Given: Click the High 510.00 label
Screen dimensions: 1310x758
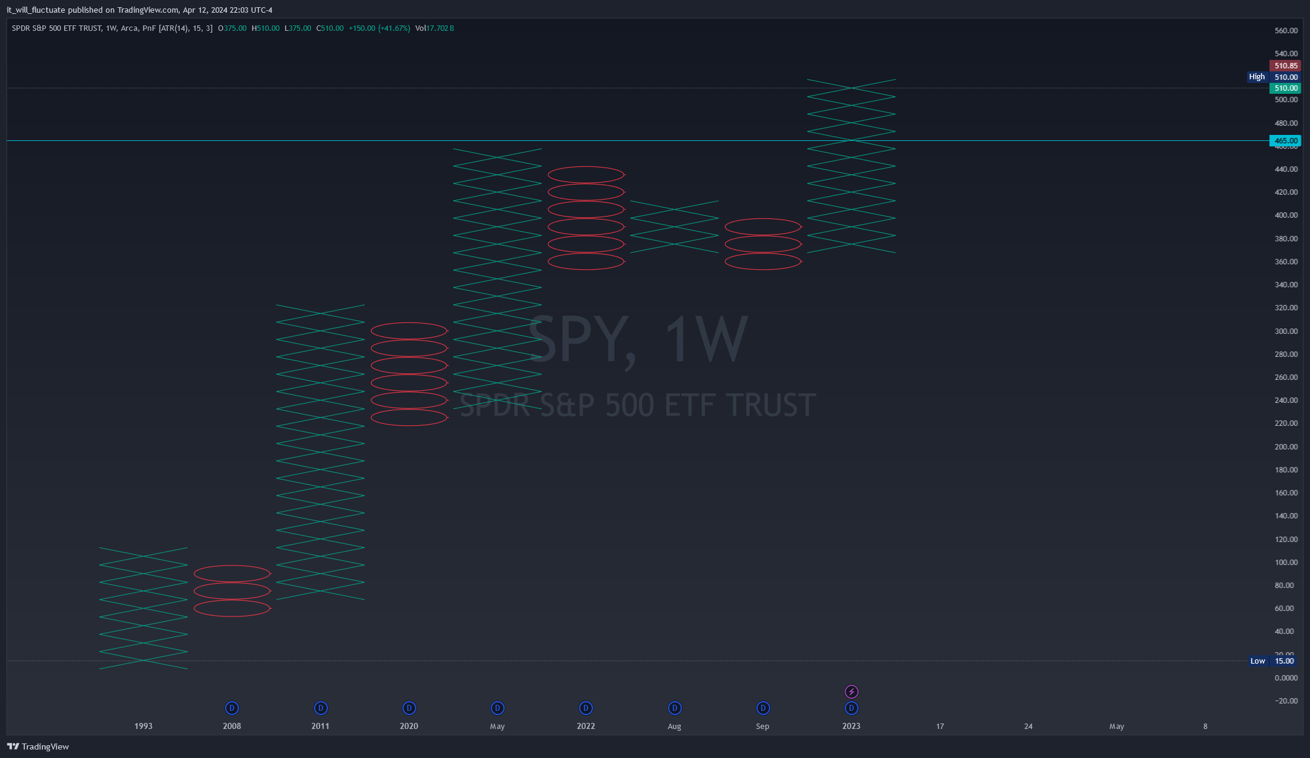Looking at the screenshot, I should pos(1274,77).
